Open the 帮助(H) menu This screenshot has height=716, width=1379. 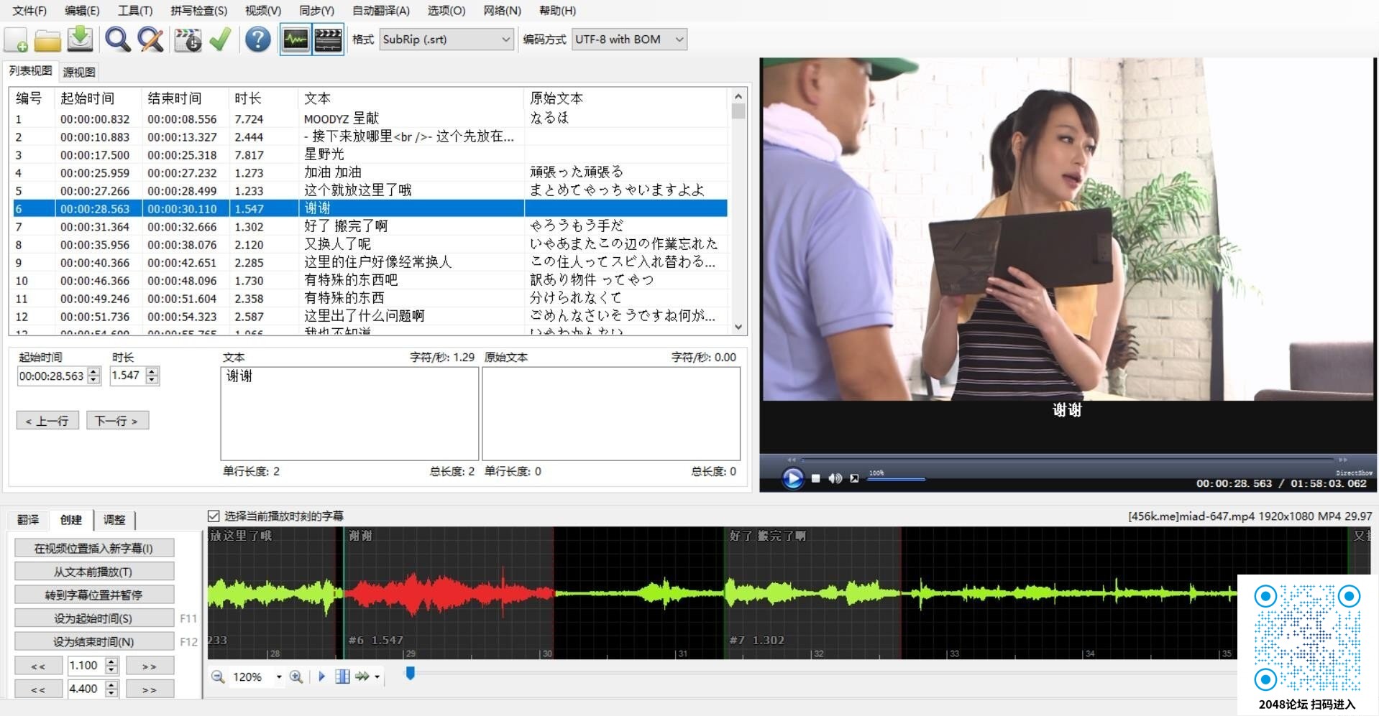[557, 11]
